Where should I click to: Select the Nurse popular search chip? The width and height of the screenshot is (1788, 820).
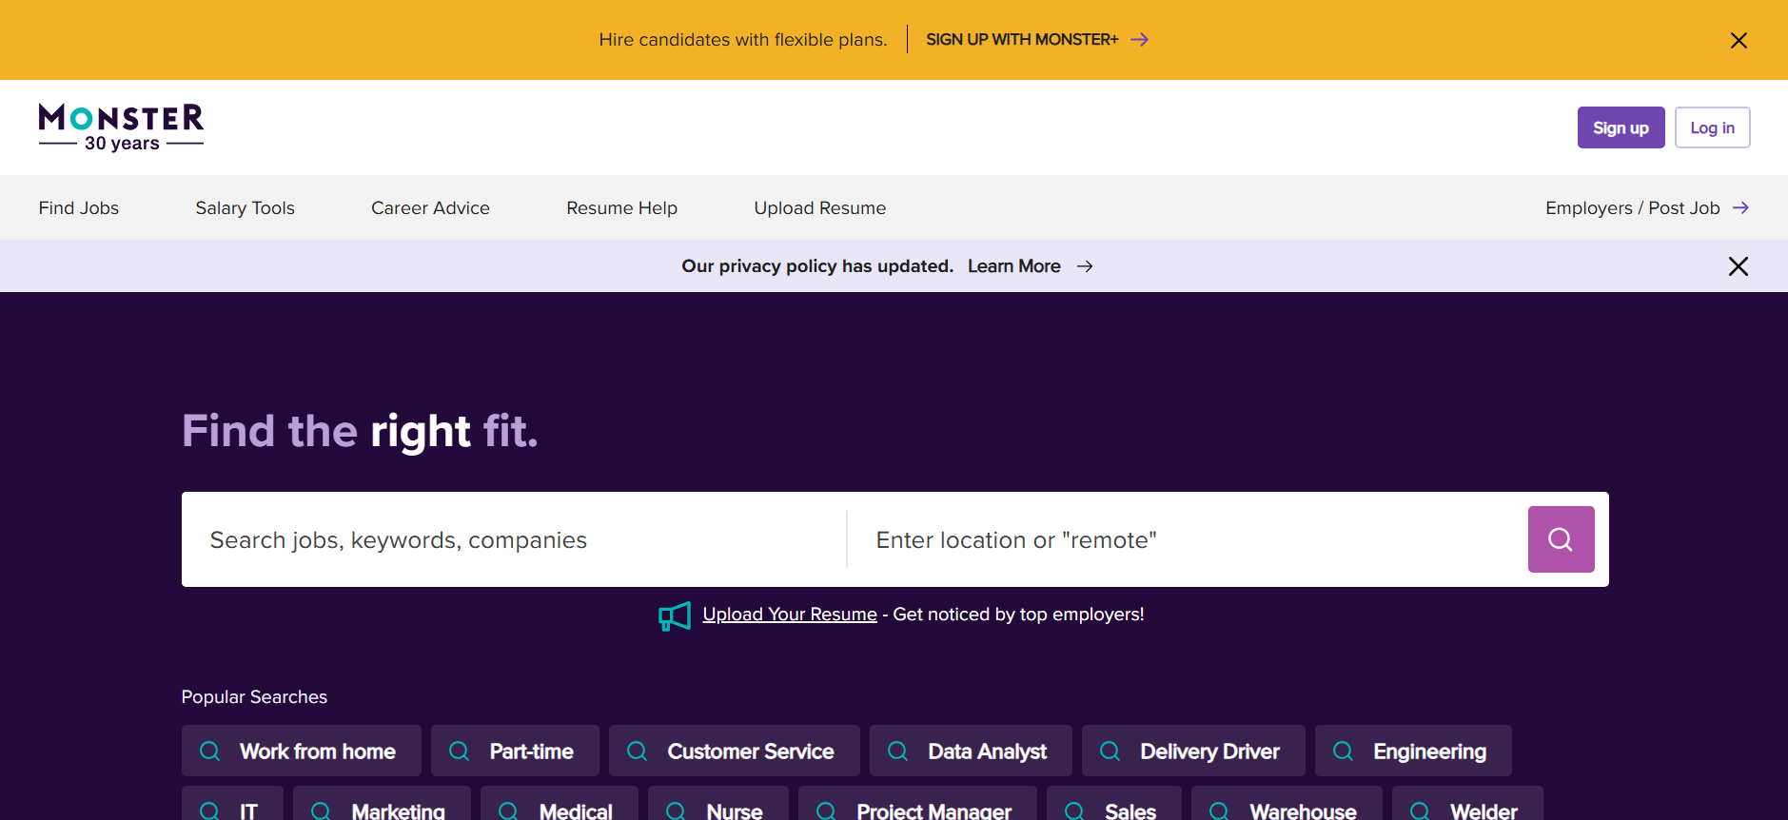[718, 804]
